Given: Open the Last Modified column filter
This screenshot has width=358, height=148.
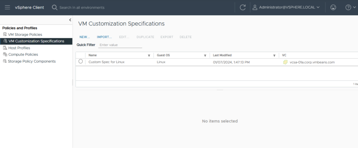Looking at the screenshot, I should (274, 55).
